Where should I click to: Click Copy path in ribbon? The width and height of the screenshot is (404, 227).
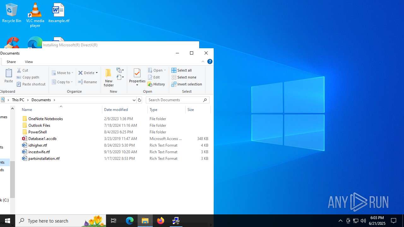tap(28, 77)
